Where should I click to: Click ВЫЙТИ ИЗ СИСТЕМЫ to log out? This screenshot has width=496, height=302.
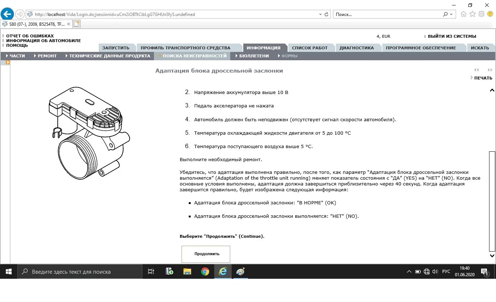tap(452, 36)
